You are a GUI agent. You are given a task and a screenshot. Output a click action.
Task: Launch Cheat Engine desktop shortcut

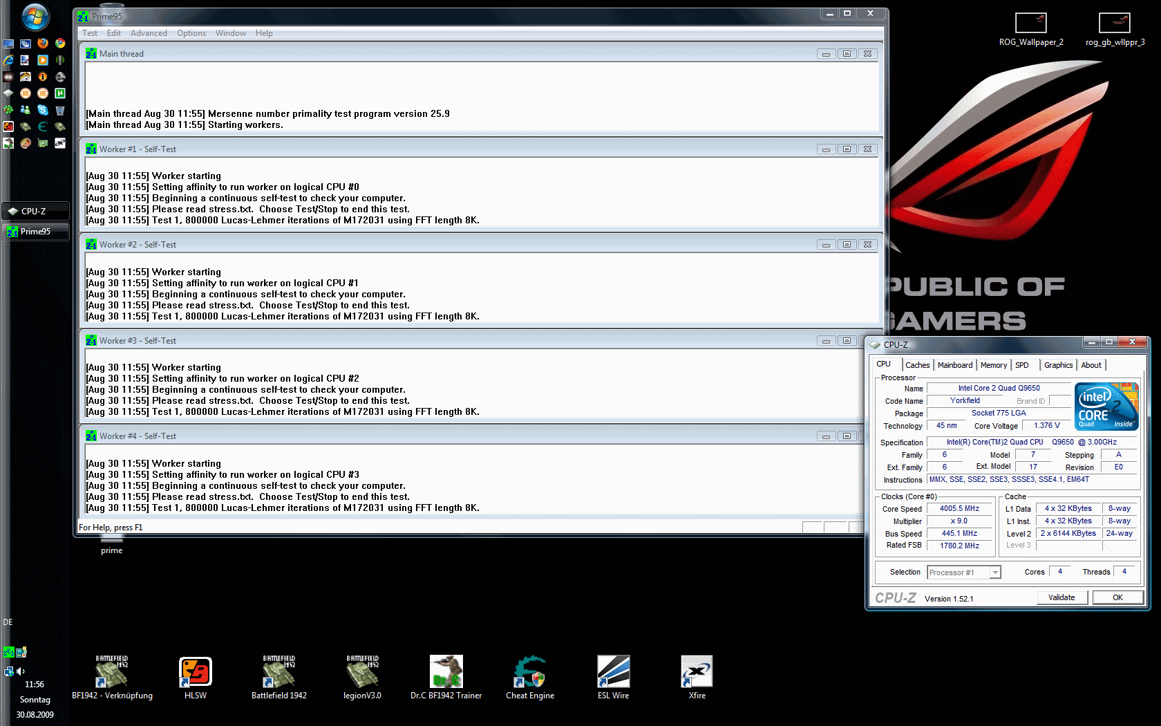click(x=530, y=678)
